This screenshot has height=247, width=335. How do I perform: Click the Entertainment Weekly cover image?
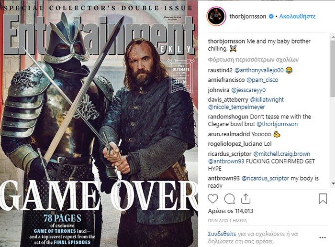(x=99, y=124)
